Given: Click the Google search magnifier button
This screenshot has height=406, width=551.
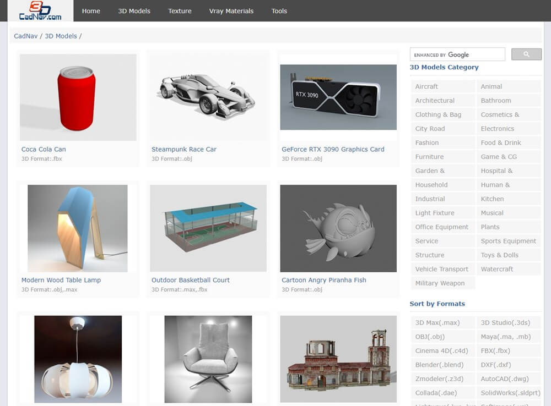Looking at the screenshot, I should pyautogui.click(x=526, y=54).
